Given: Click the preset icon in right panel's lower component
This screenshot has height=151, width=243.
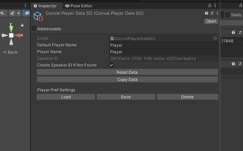Looking at the screenshot, I should (240, 64).
